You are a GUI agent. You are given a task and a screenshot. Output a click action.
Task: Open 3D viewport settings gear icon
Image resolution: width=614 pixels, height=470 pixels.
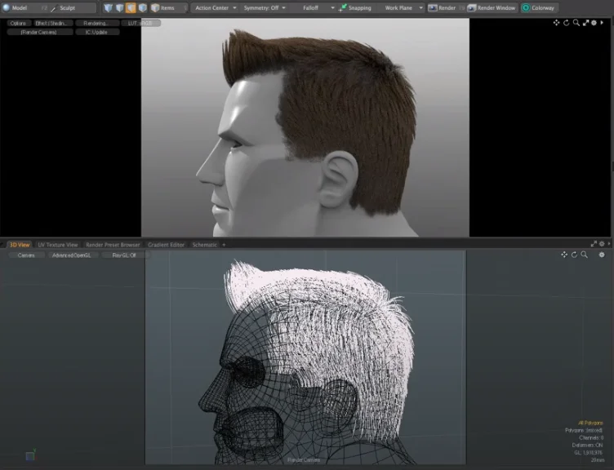pos(602,255)
